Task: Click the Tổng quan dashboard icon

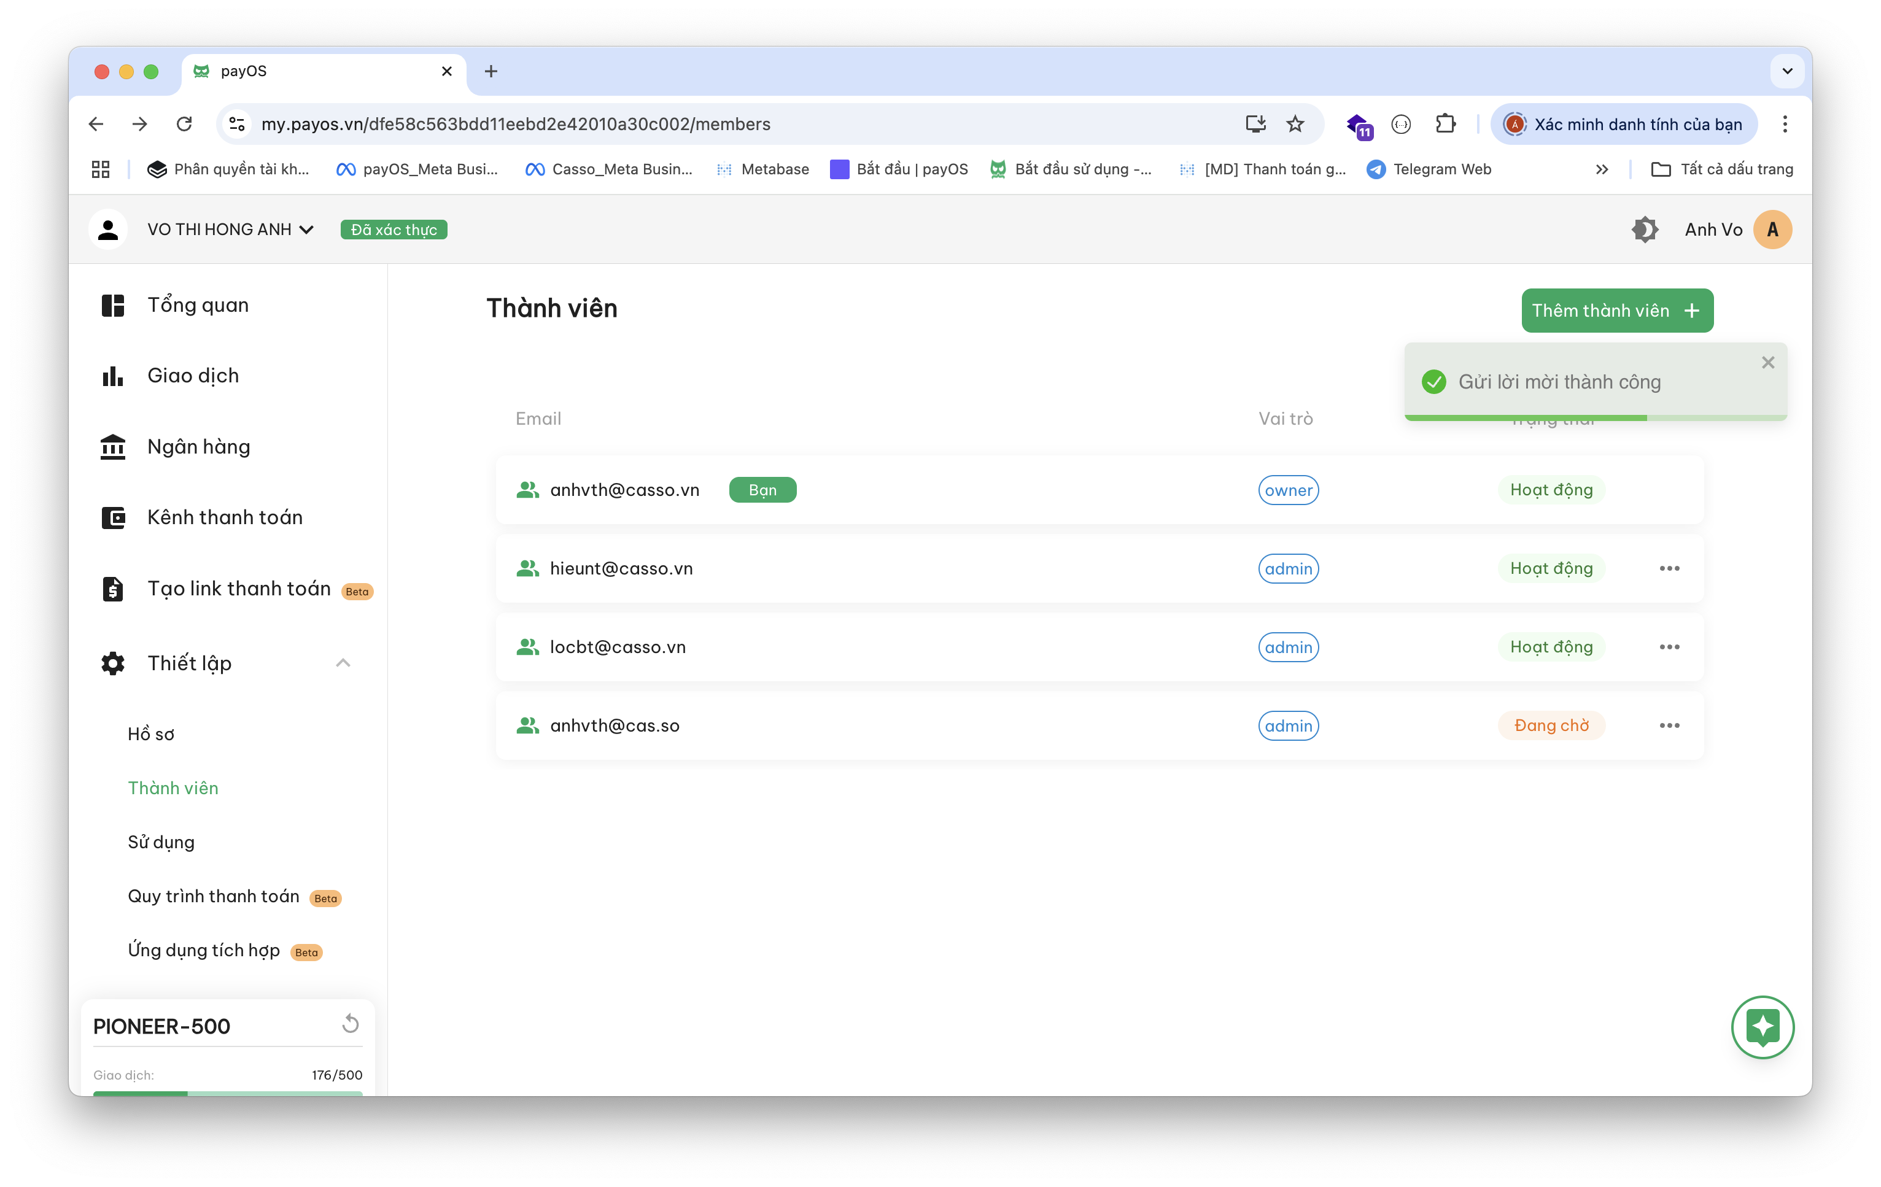Action: coord(114,305)
